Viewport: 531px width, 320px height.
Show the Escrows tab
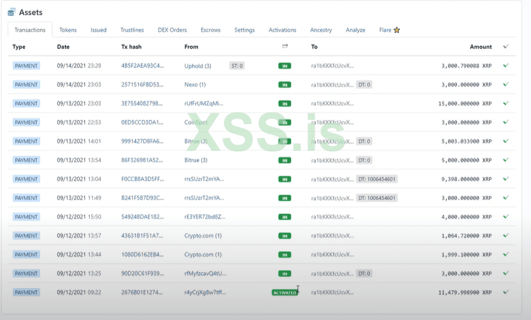point(210,30)
